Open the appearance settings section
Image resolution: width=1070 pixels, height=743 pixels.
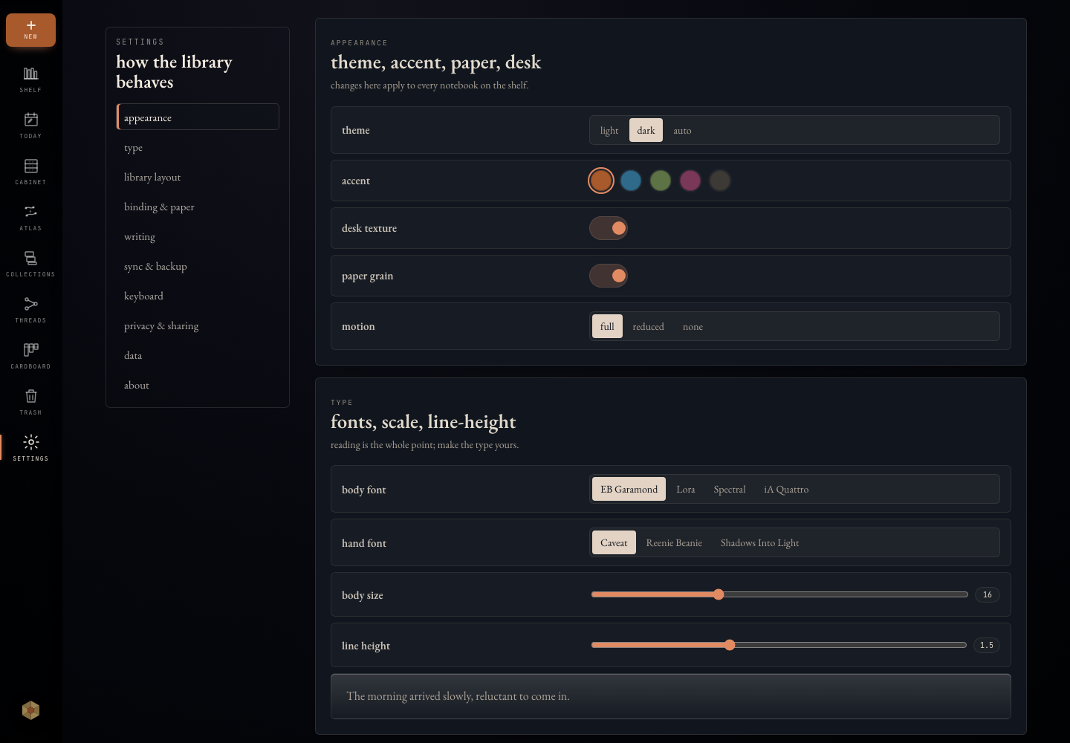coord(198,117)
